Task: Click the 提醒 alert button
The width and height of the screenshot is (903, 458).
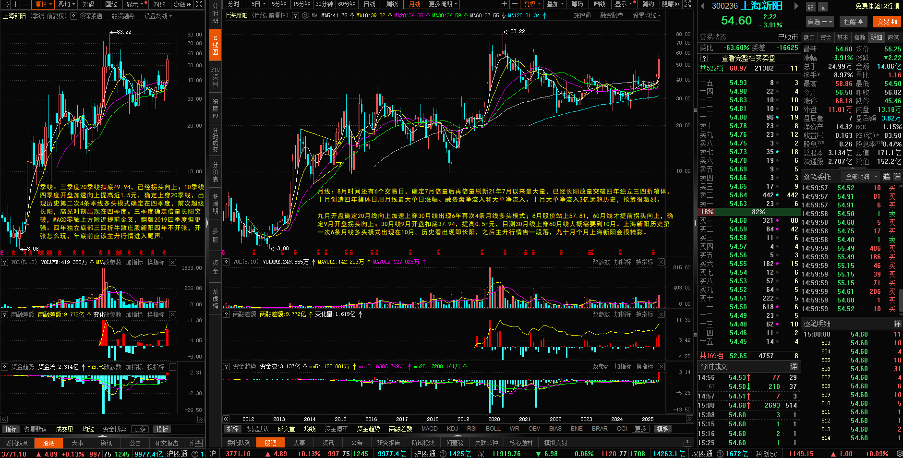Action: (853, 22)
